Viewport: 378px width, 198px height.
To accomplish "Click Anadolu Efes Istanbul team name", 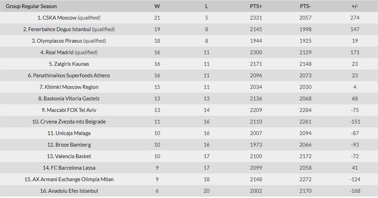I will click(x=73, y=191).
